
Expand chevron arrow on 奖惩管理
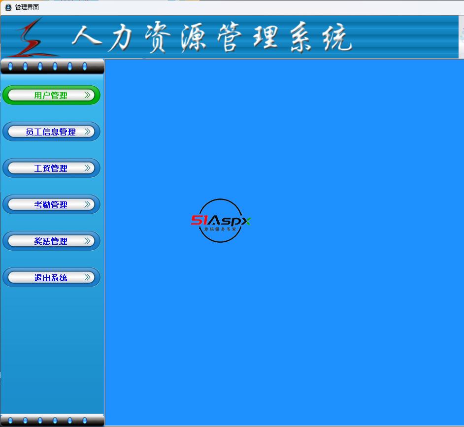coord(87,240)
